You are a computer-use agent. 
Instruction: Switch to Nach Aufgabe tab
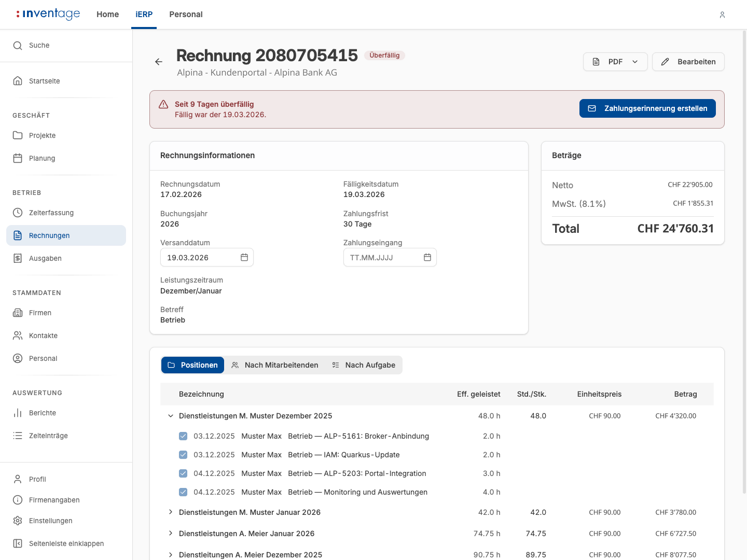tap(364, 365)
